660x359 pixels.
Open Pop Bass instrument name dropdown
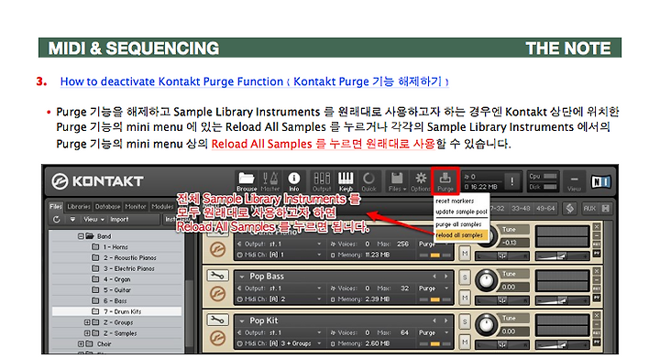(242, 277)
